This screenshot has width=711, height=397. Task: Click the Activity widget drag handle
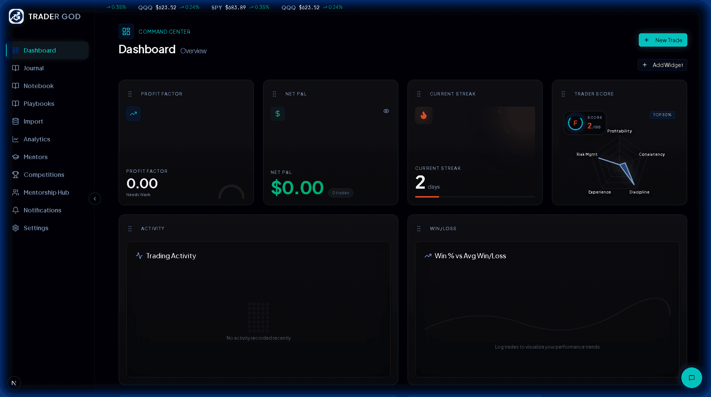(130, 229)
